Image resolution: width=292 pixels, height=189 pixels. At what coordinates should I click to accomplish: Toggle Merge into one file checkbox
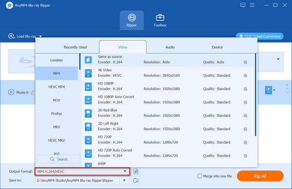coord(200,176)
